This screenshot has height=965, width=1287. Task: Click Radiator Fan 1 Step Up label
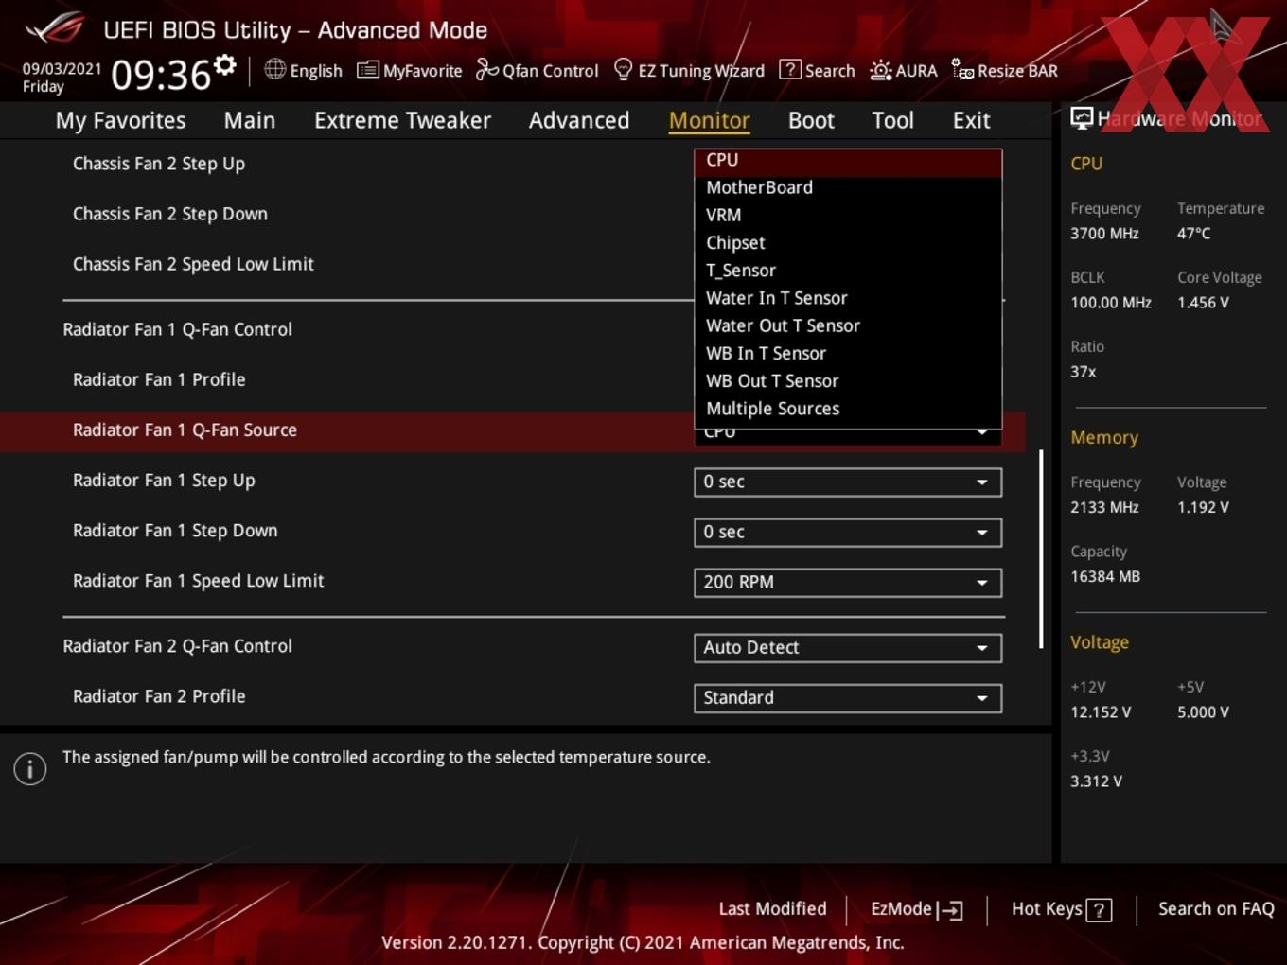(164, 481)
